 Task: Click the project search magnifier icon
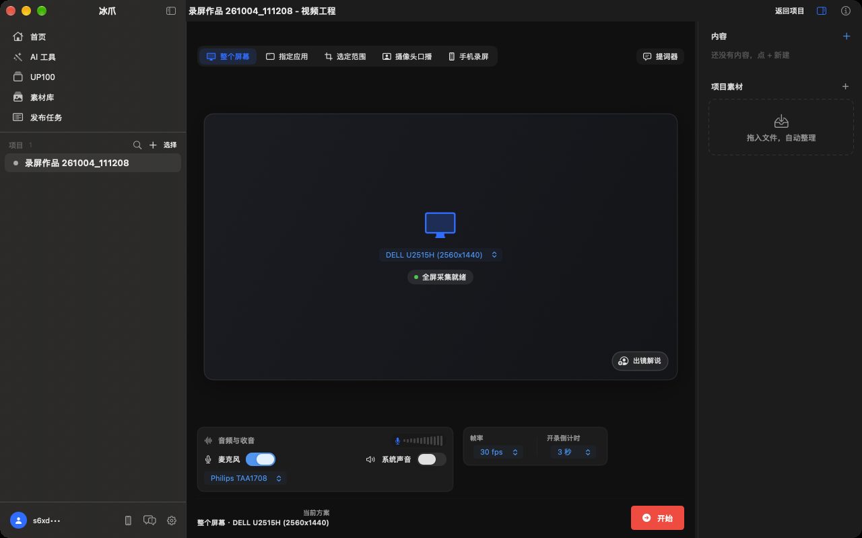click(137, 145)
